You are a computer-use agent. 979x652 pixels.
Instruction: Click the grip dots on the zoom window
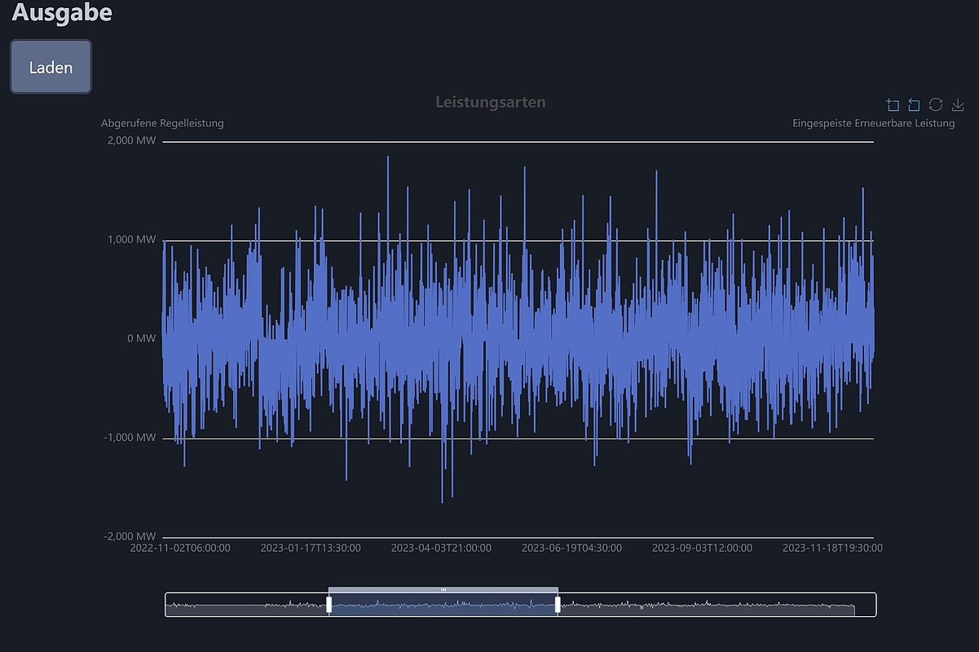[443, 588]
